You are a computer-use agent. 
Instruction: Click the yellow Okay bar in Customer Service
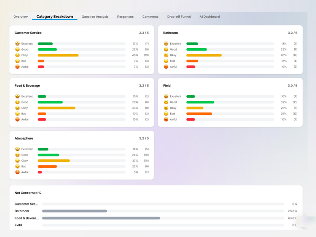(58, 55)
